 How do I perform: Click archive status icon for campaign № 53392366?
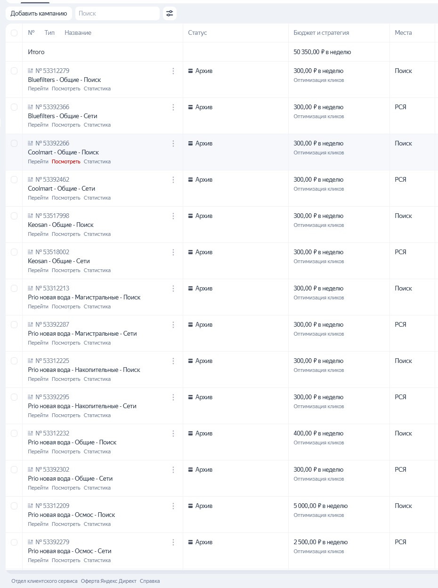click(x=191, y=107)
